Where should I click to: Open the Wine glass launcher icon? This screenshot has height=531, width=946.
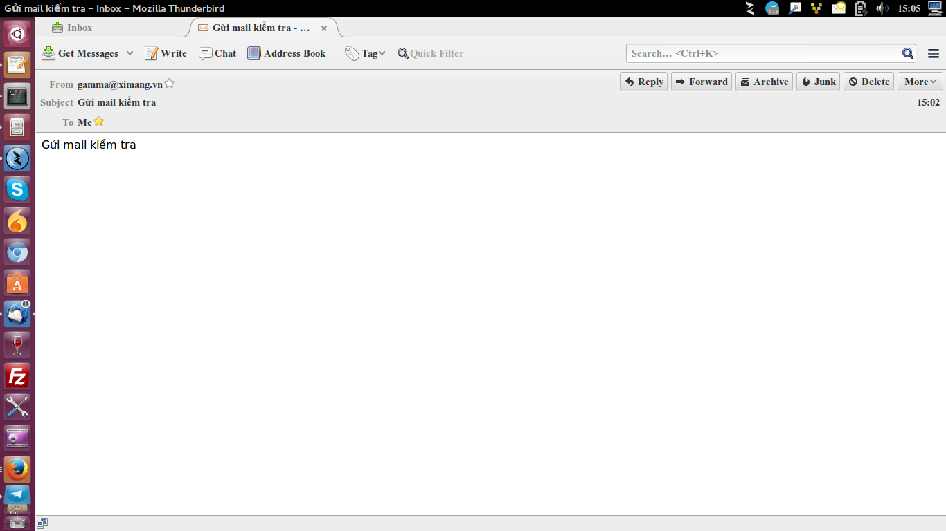click(17, 345)
